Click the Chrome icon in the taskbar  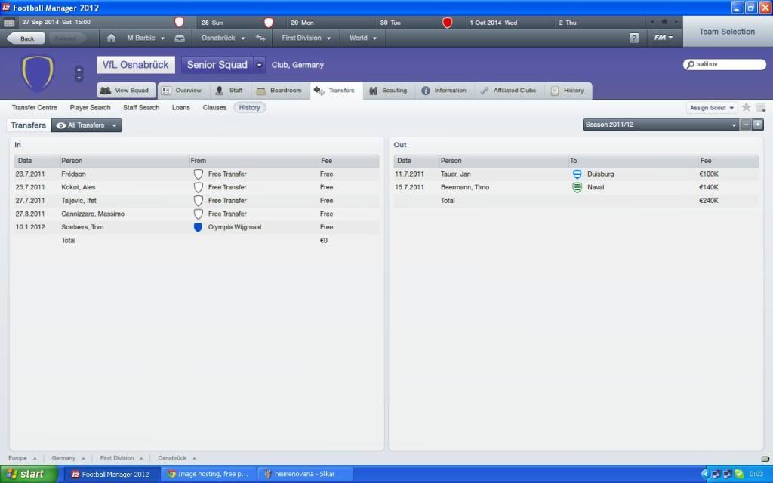171,474
